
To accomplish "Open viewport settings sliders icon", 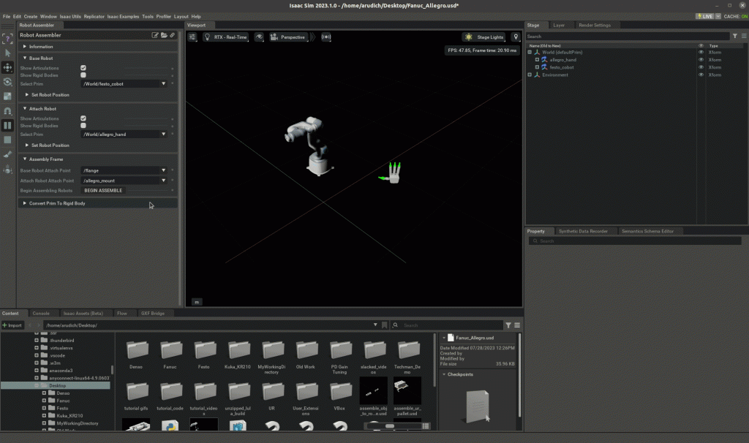I will [193, 37].
